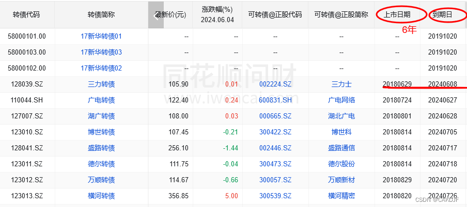Screen dimensions: 467x207
Task: Sort by the 最新价(元) column header
Action: 170,15
